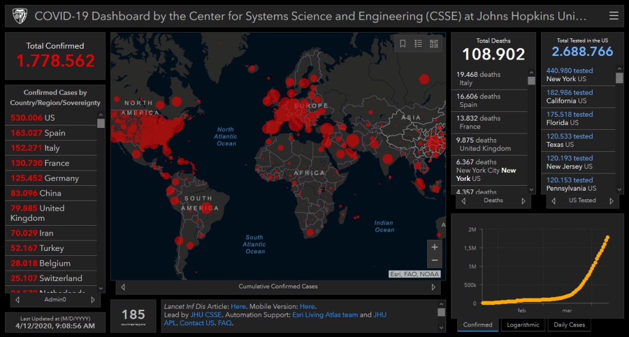Advance map view past Cumulative Confirmed Cases

433,287
